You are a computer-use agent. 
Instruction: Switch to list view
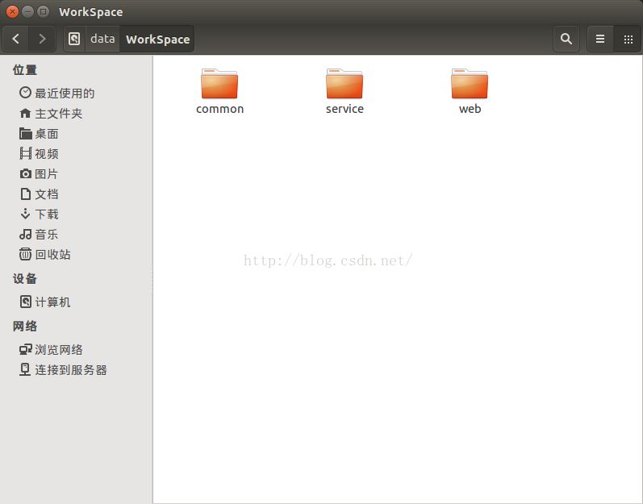click(x=600, y=39)
